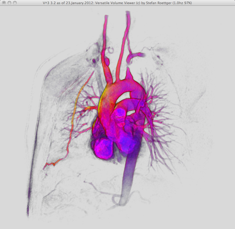Screen dimensions: 235x229
Task: Click the zoom window button
Action: [15, 3]
